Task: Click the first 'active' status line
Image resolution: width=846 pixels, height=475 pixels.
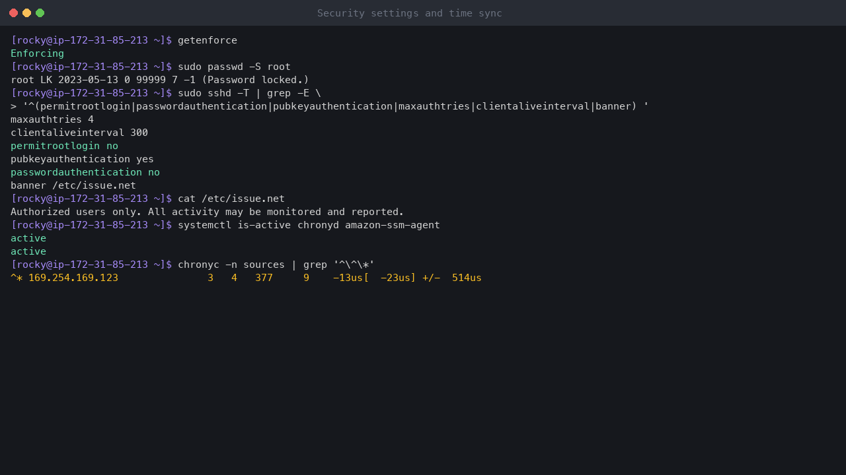Action: click(x=28, y=238)
